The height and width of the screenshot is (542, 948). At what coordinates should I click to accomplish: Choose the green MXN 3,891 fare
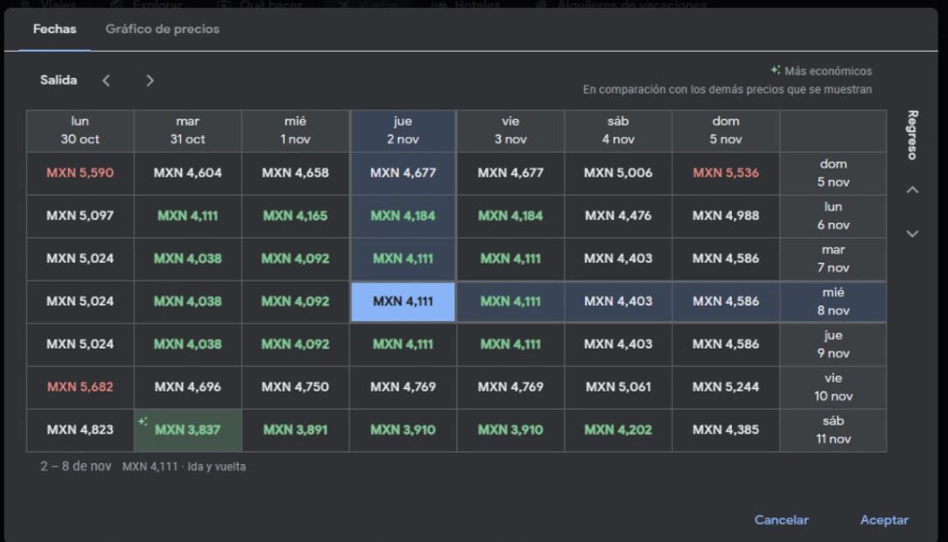(x=295, y=430)
